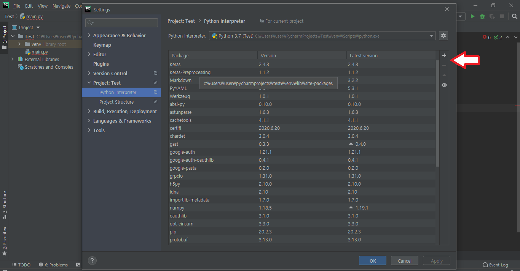Expand External Libraries in project tree
Image resolution: width=520 pixels, height=271 pixels.
point(13,59)
